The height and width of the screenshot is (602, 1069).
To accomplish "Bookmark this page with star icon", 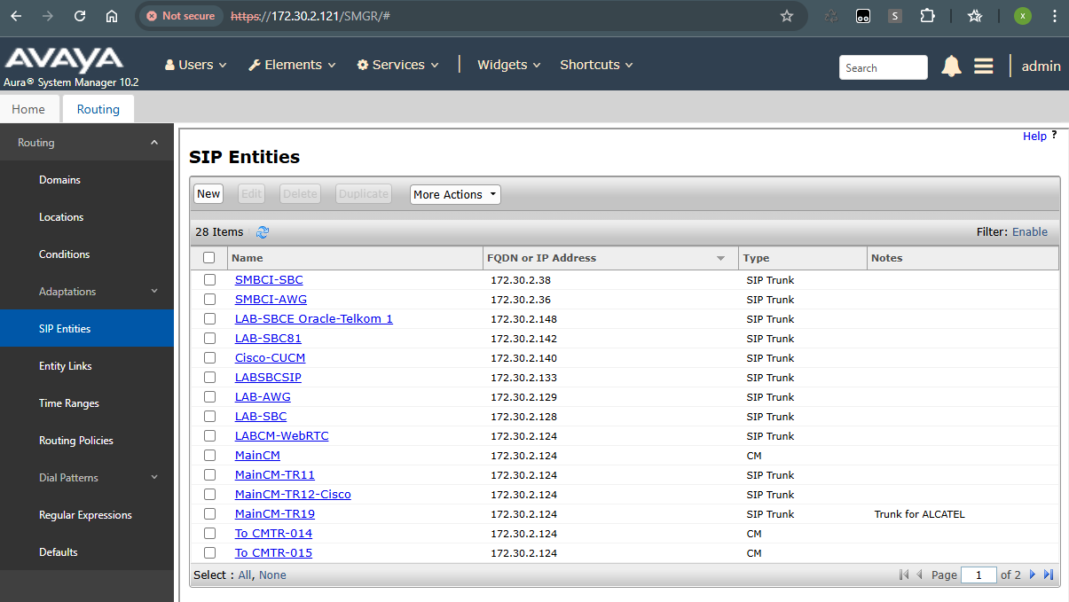I will point(786,16).
